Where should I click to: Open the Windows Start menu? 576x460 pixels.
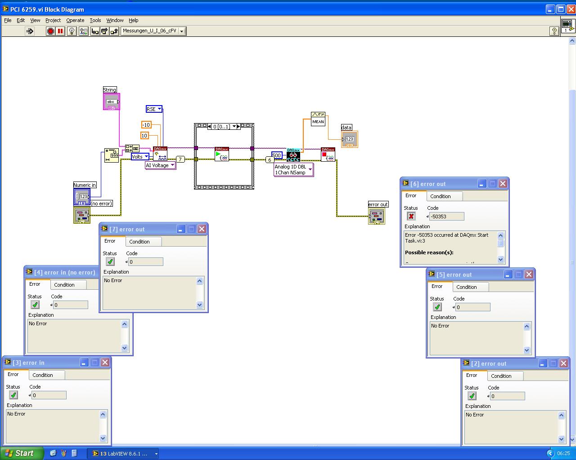pyautogui.click(x=22, y=453)
